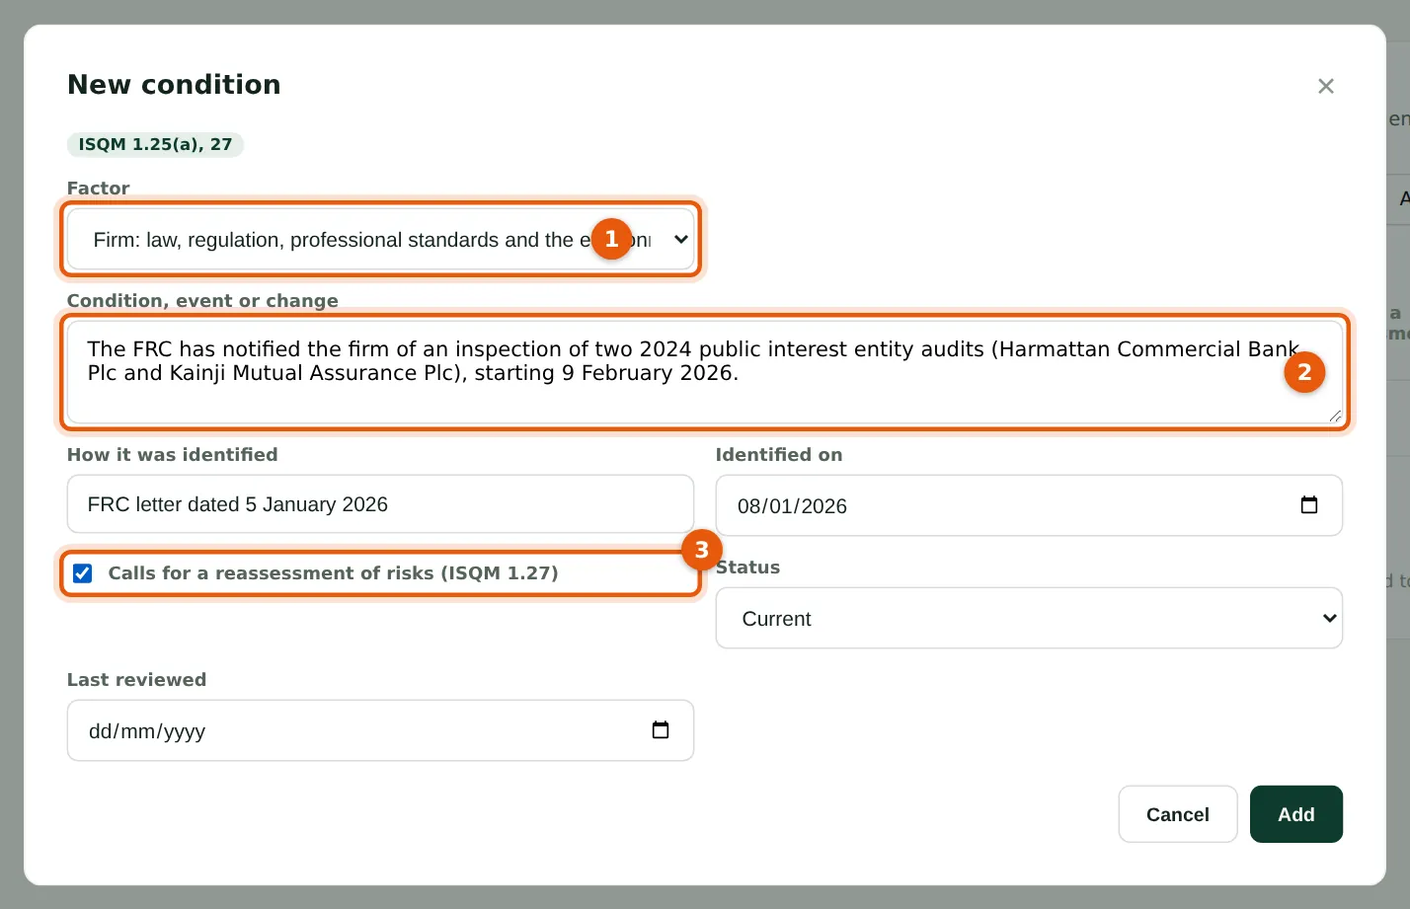Click the orange annotation badge numbered 1

coord(611,239)
